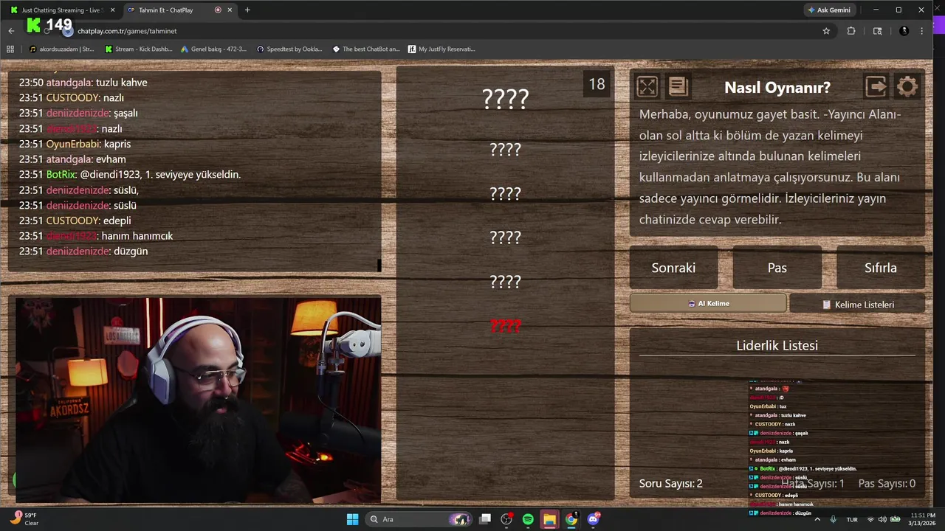The width and height of the screenshot is (945, 531).
Task: Open Windows Start menu
Action: [x=352, y=519]
